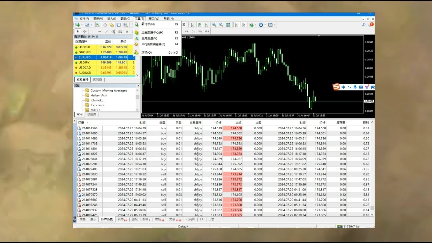
Task: Draw a horizontal line tool
Action: click(x=100, y=31)
